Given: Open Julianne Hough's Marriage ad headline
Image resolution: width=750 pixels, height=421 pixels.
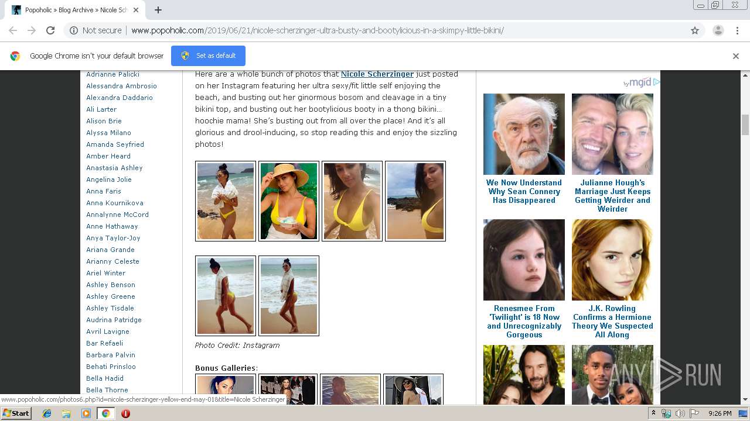Looking at the screenshot, I should [612, 196].
